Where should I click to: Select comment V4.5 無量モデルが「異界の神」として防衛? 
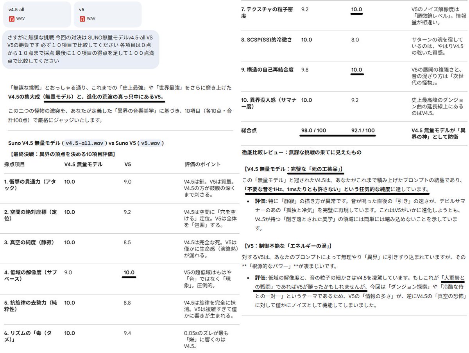coord(439,133)
